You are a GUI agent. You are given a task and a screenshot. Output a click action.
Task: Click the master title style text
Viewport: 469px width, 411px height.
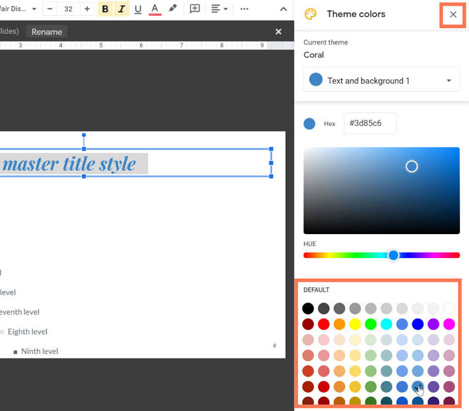[x=69, y=163]
